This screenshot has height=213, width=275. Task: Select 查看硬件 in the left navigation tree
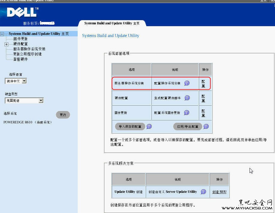click(x=20, y=59)
